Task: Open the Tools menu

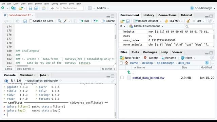Action: coord(72,4)
